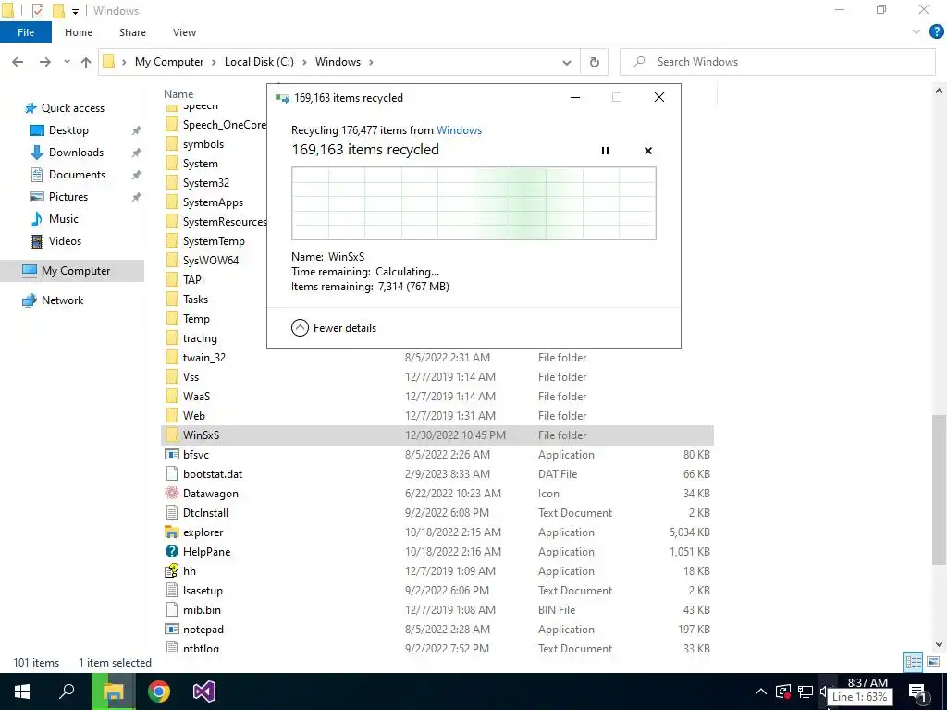Screen dimensions: 947x710
Task: Open the Home ribbon tab
Action: (79, 32)
